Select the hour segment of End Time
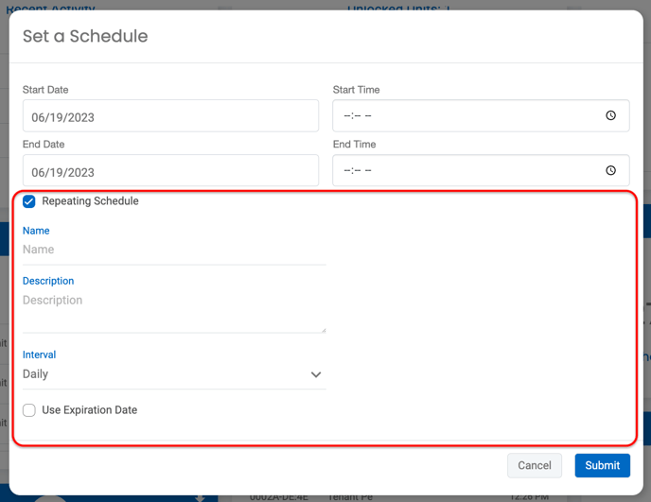The width and height of the screenshot is (651, 502). 347,171
